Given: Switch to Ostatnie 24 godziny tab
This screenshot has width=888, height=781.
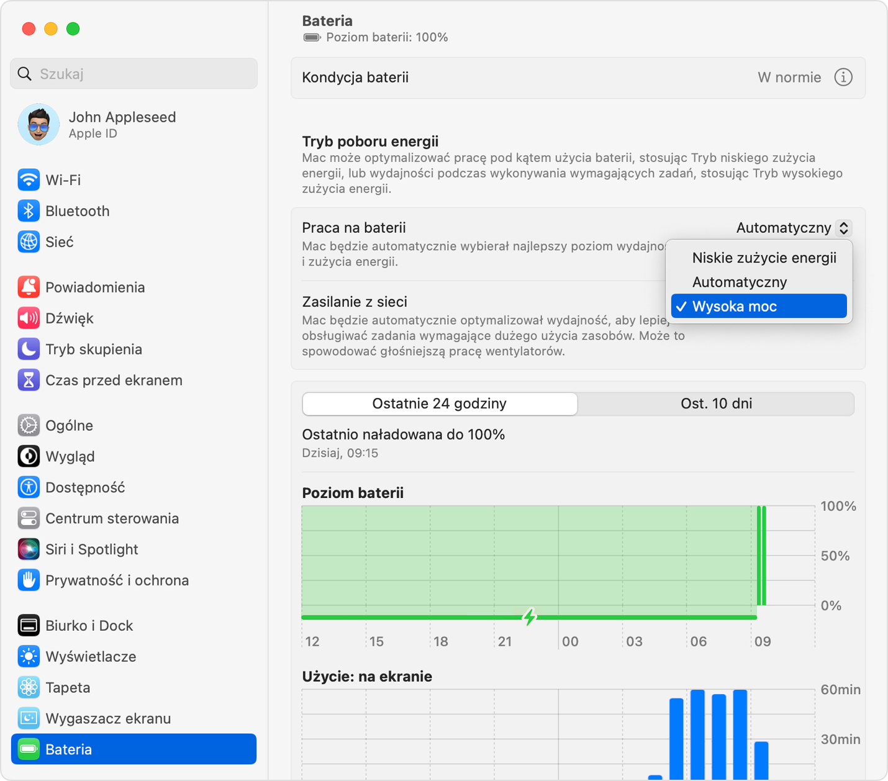Looking at the screenshot, I should [x=440, y=404].
